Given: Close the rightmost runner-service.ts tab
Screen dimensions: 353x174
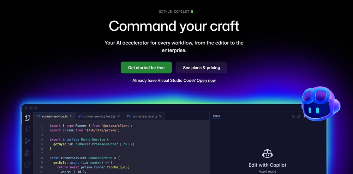Looking at the screenshot, I should [x=160, y=116].
